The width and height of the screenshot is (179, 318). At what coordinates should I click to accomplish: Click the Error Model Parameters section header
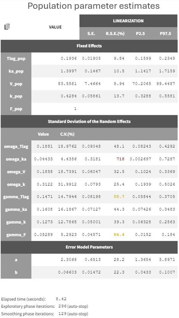(89, 247)
